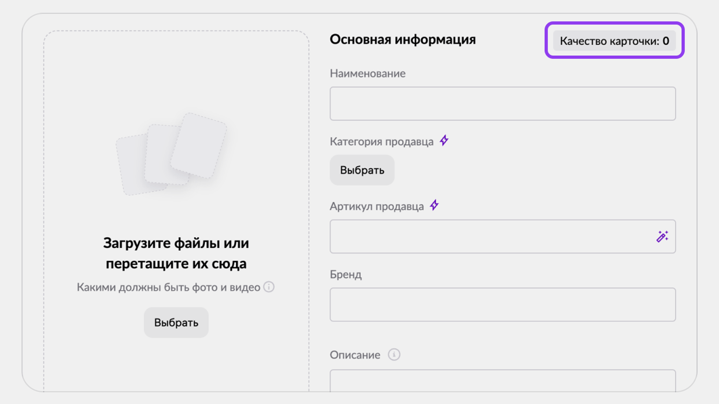Viewport: 719px width, 404px height.
Task: Focus the Наименование text field
Action: point(503,104)
